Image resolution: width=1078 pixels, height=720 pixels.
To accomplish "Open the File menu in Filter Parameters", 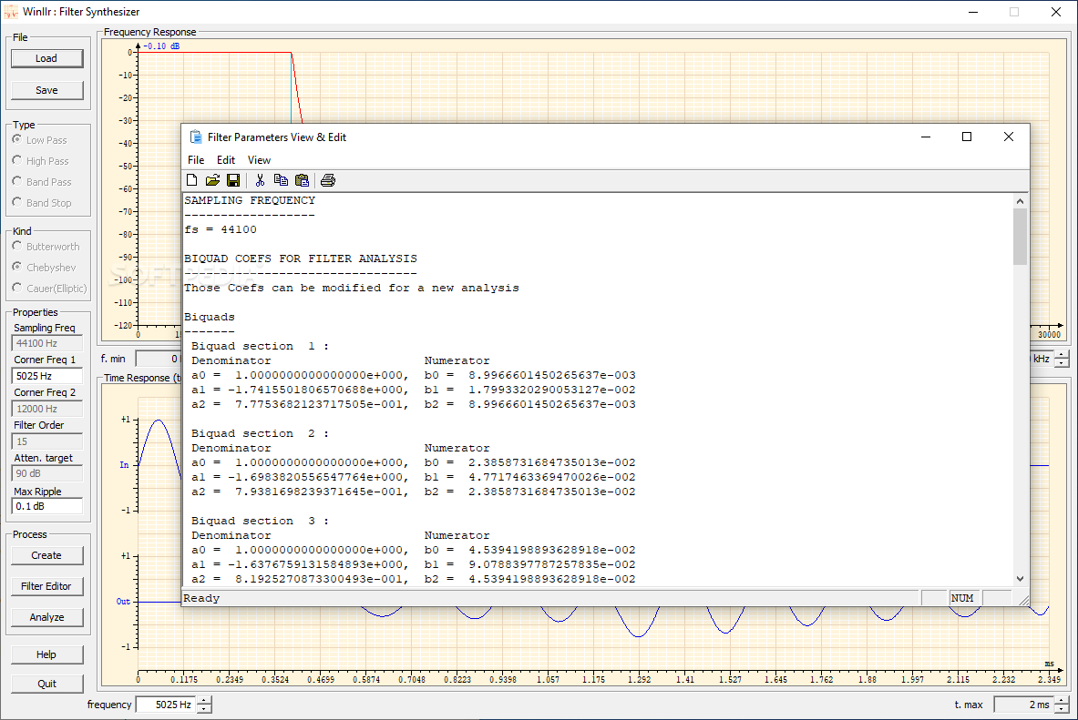I will click(x=196, y=160).
